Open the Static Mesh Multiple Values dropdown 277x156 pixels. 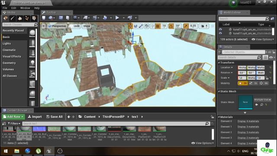click(x=263, y=100)
